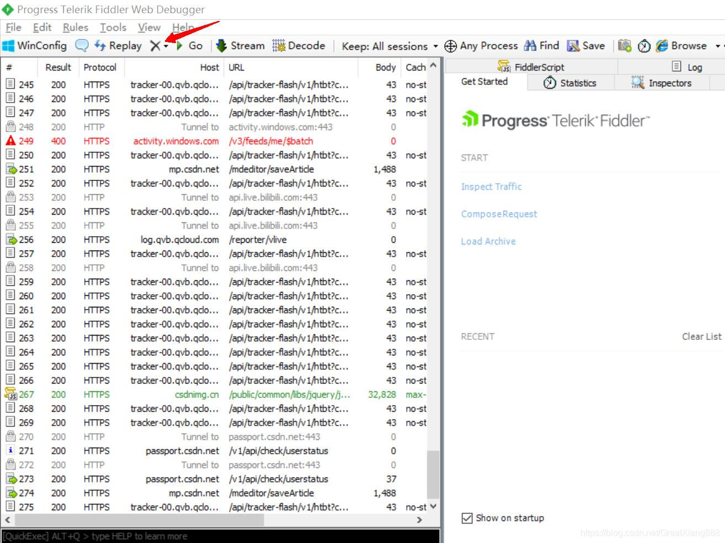Resume breakpoints with Go
Screen dimensions: 725x543
pyautogui.click(x=189, y=46)
